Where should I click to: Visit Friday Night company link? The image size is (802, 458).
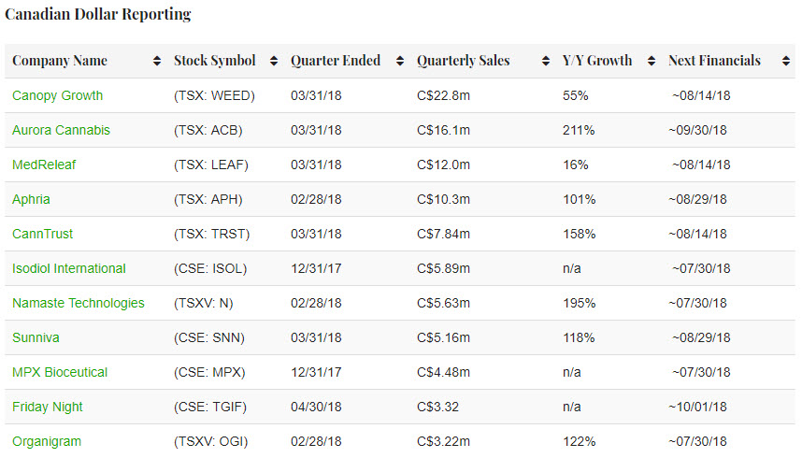(47, 407)
